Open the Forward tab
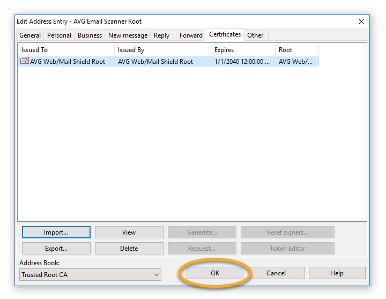 click(191, 35)
